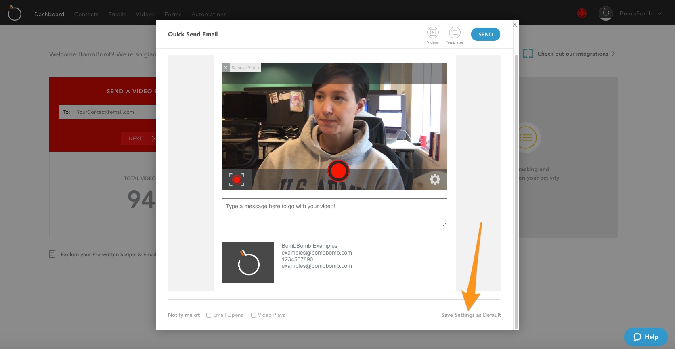Open Explore your Pre-written Scripts link
Screen dimensions: 675x349
point(108,255)
